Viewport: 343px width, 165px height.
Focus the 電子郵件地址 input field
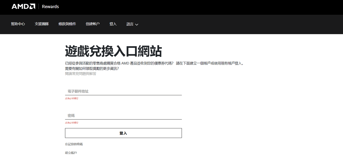(x=123, y=91)
